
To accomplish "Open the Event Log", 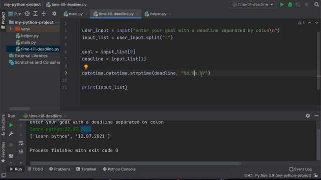I will tap(300, 169).
